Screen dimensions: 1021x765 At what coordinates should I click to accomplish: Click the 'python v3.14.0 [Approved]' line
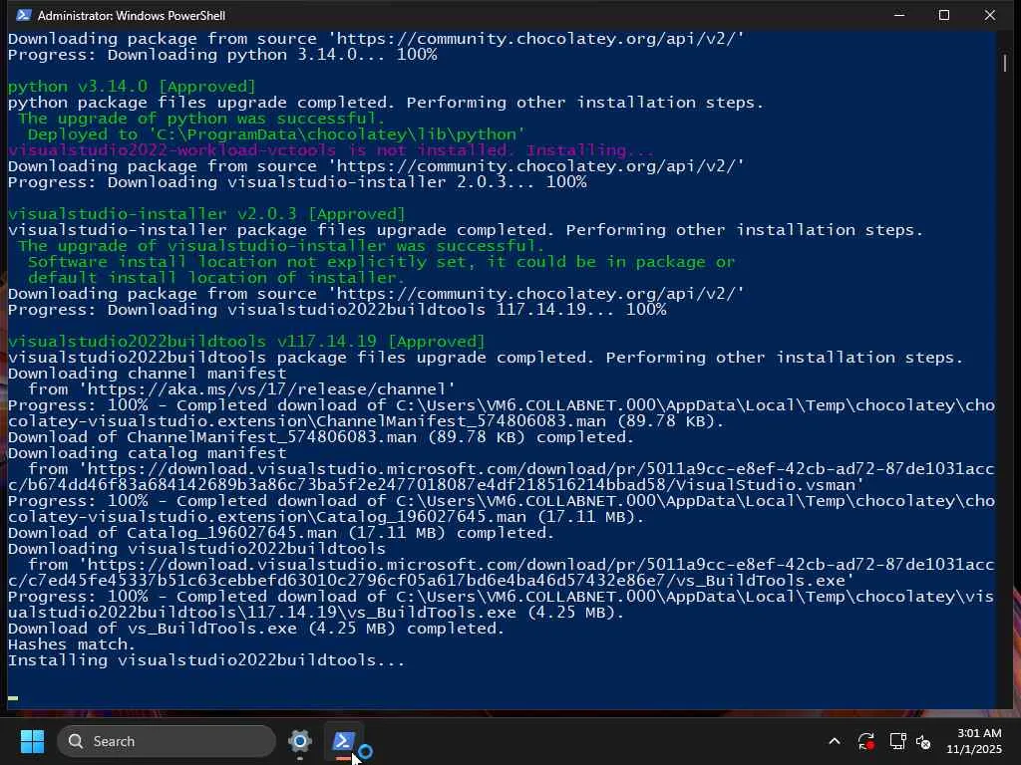click(x=132, y=87)
